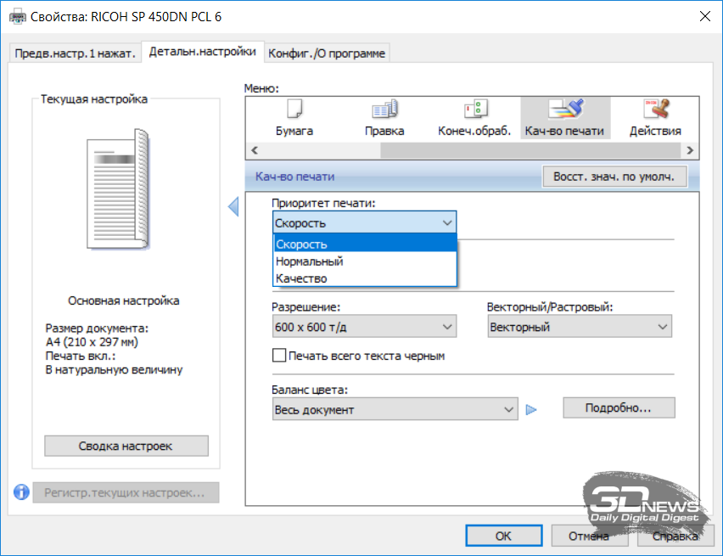Open the Бумага (Paper) menu icon
Viewport: 723px width, 556px height.
[294, 118]
